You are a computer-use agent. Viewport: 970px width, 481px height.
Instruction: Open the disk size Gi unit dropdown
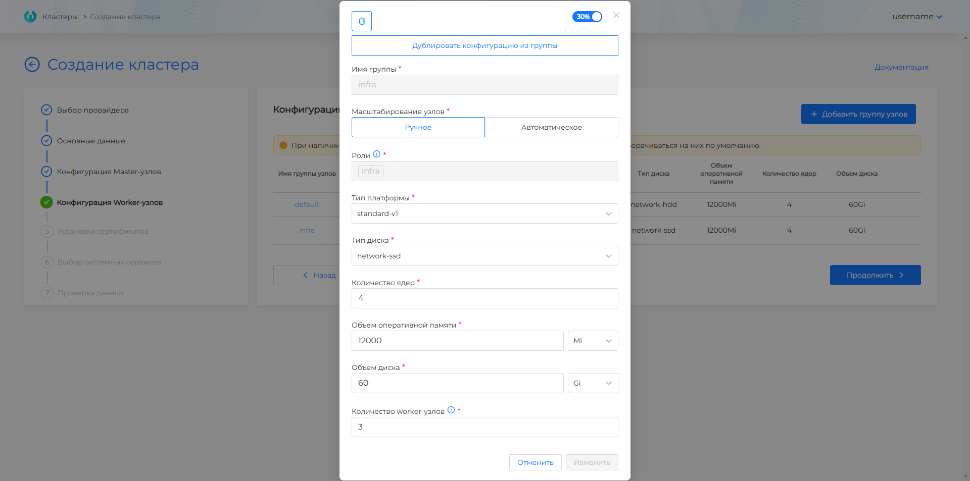point(593,383)
